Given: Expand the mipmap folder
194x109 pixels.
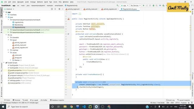Looking at the screenshot, I should pos(8,50).
